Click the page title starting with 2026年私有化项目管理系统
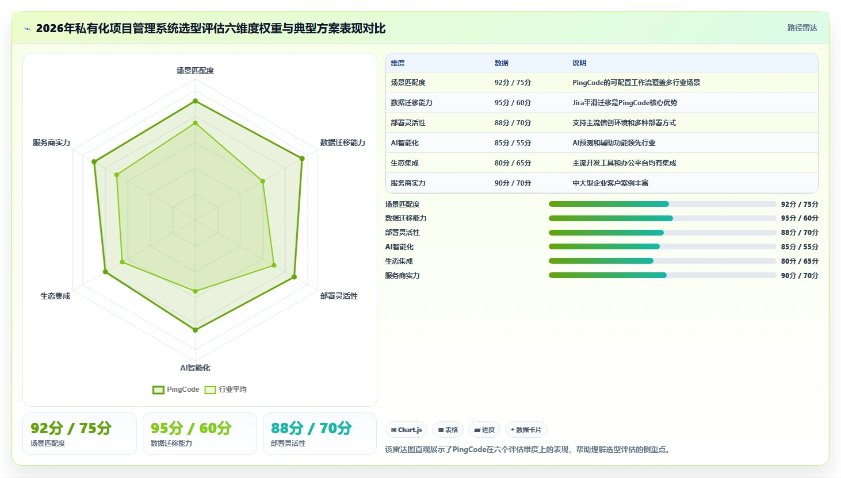841x478 pixels. tap(211, 28)
